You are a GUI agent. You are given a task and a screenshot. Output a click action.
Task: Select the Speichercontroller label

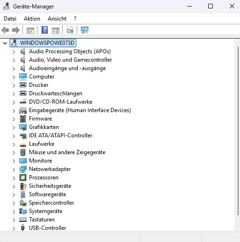(x=51, y=203)
